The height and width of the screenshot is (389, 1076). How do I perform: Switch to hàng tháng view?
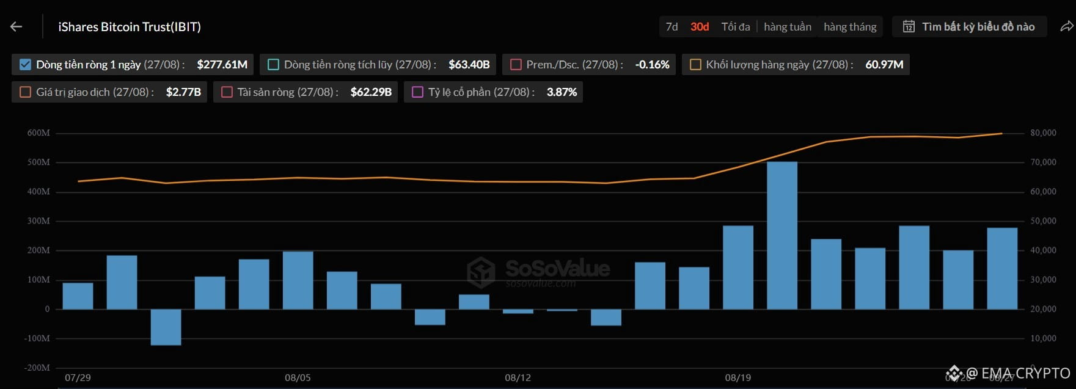tap(850, 27)
